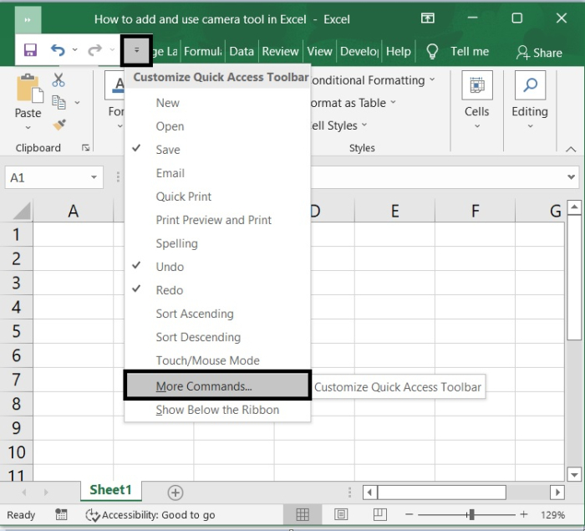
Task: Click the Format Painter brush icon
Action: [x=58, y=125]
